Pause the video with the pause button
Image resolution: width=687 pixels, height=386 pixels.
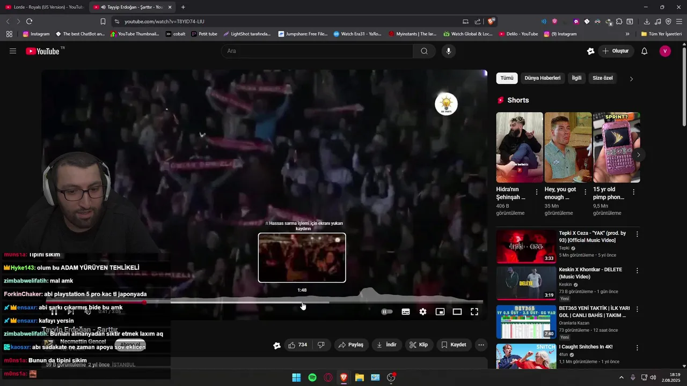(54, 311)
